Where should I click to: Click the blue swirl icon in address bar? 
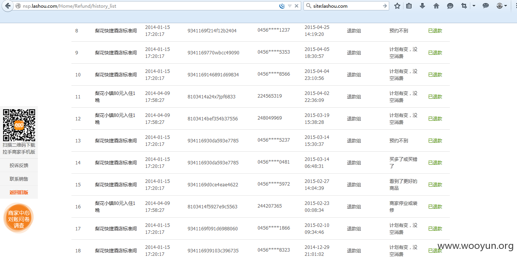[282, 6]
